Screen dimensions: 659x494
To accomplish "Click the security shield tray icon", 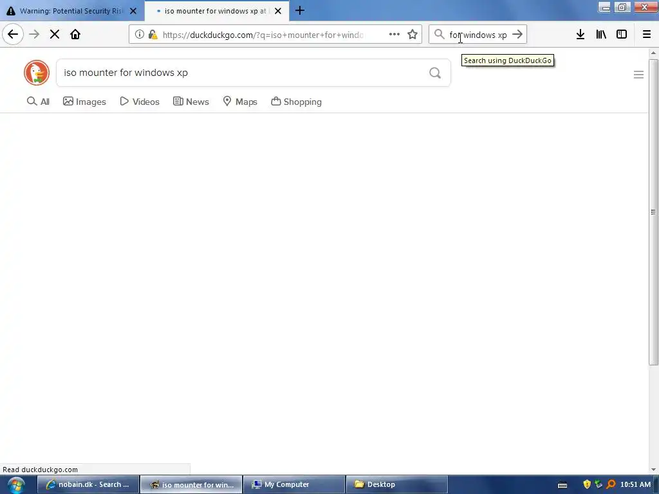I will pyautogui.click(x=587, y=484).
